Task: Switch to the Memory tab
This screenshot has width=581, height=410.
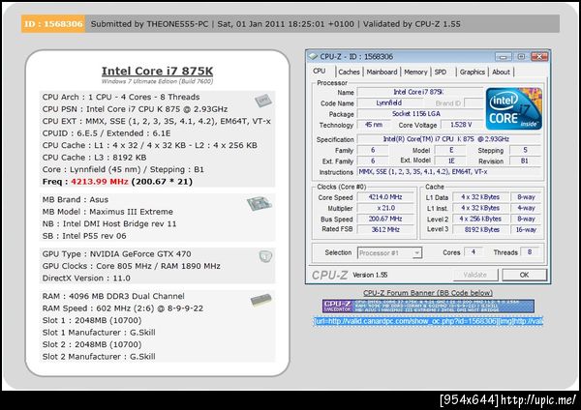Action: [x=415, y=72]
